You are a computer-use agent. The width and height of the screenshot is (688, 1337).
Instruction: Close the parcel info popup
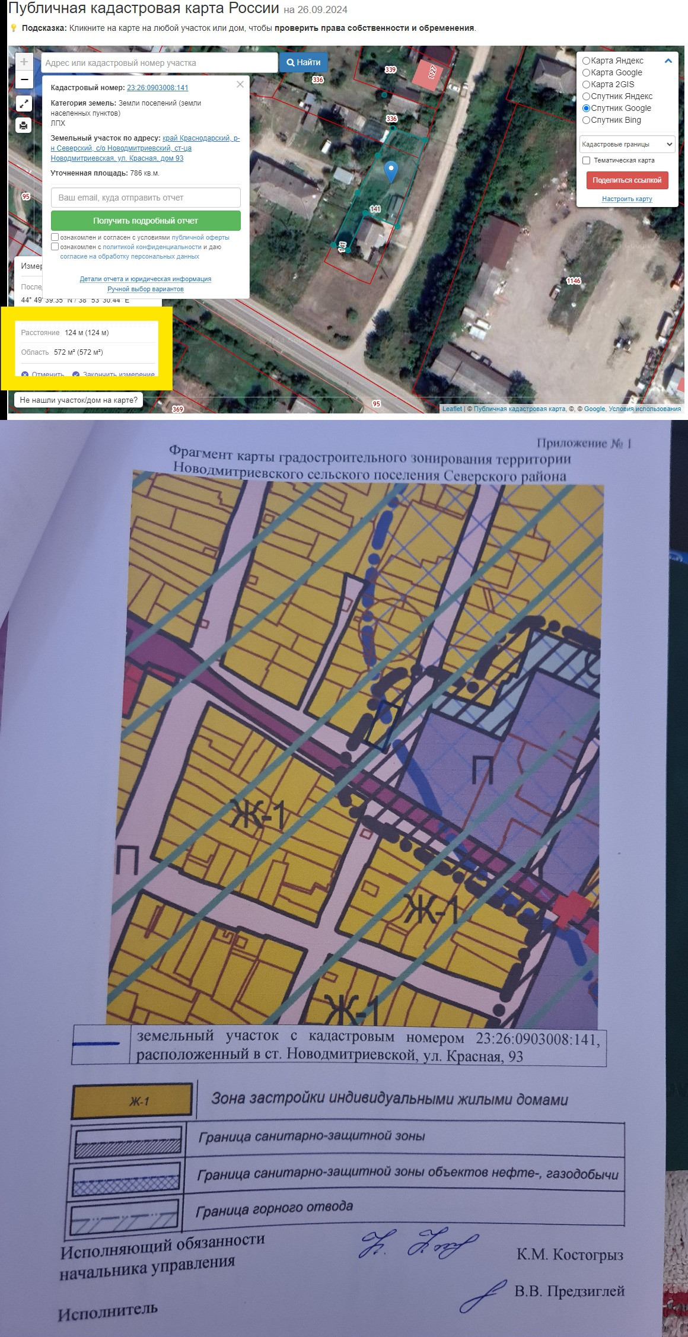click(240, 84)
